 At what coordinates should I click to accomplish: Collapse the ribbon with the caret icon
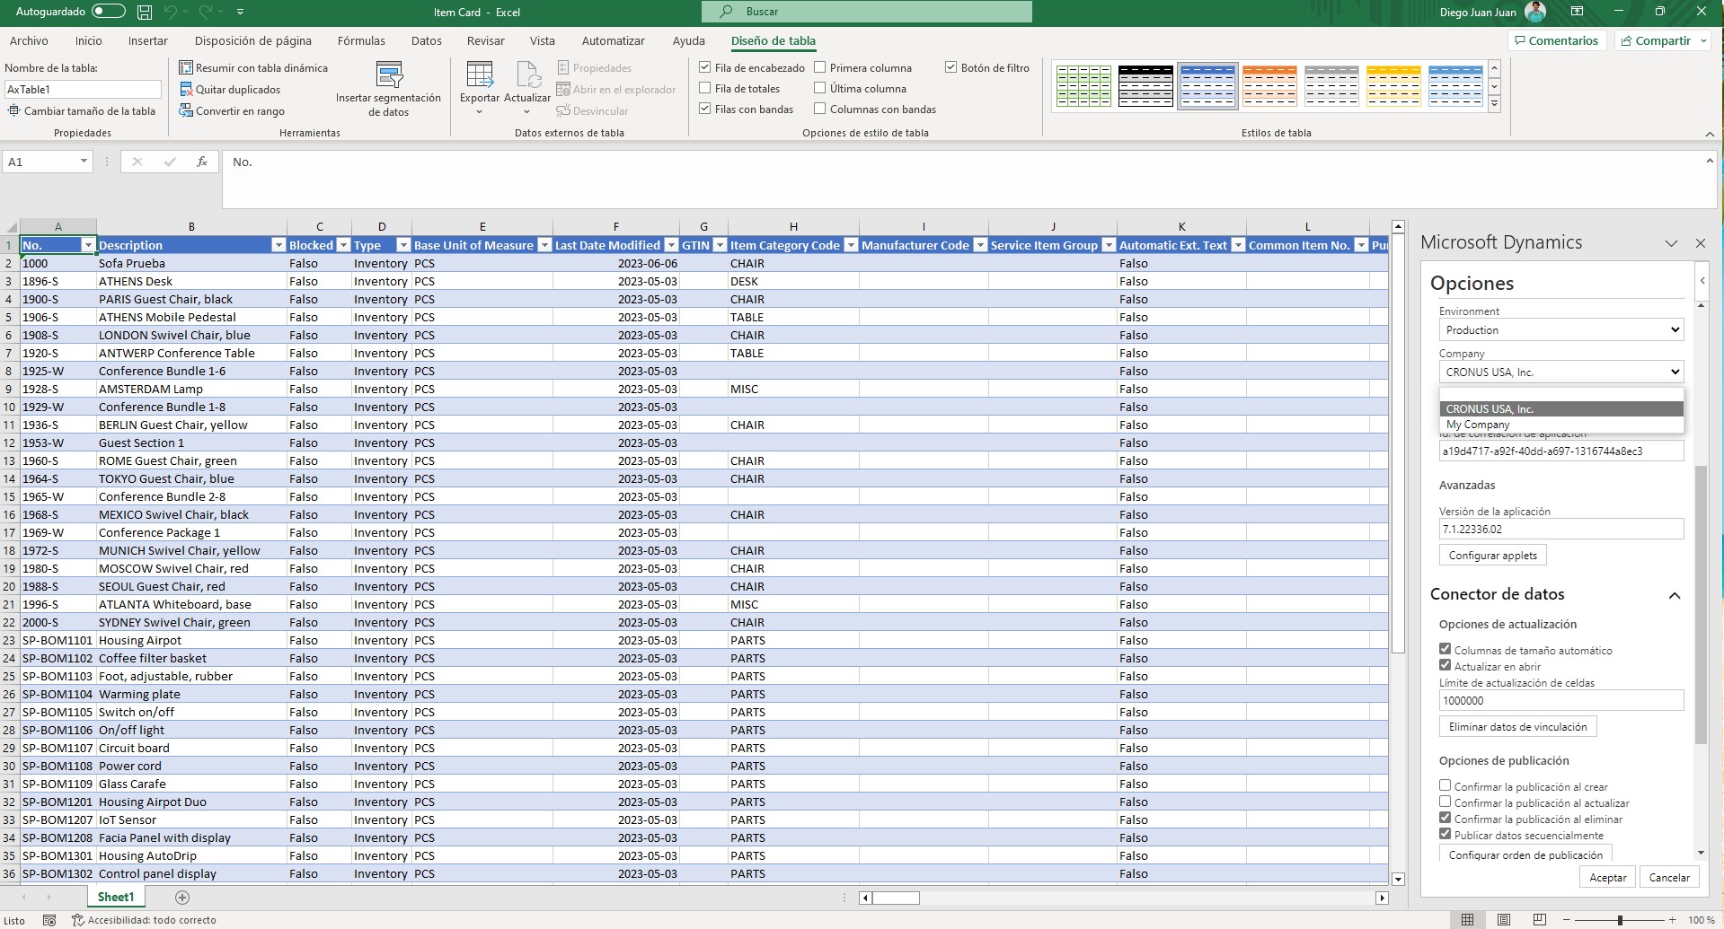pos(1710,134)
